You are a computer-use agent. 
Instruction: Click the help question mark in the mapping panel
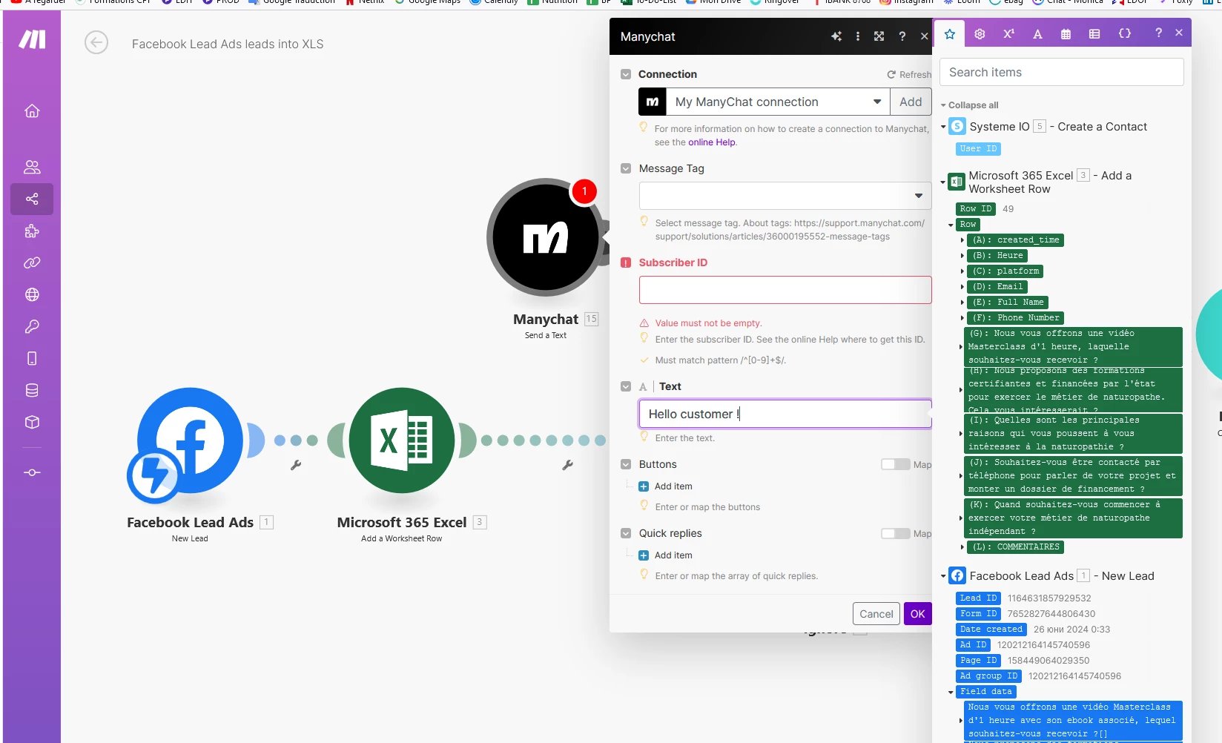pyautogui.click(x=1158, y=33)
